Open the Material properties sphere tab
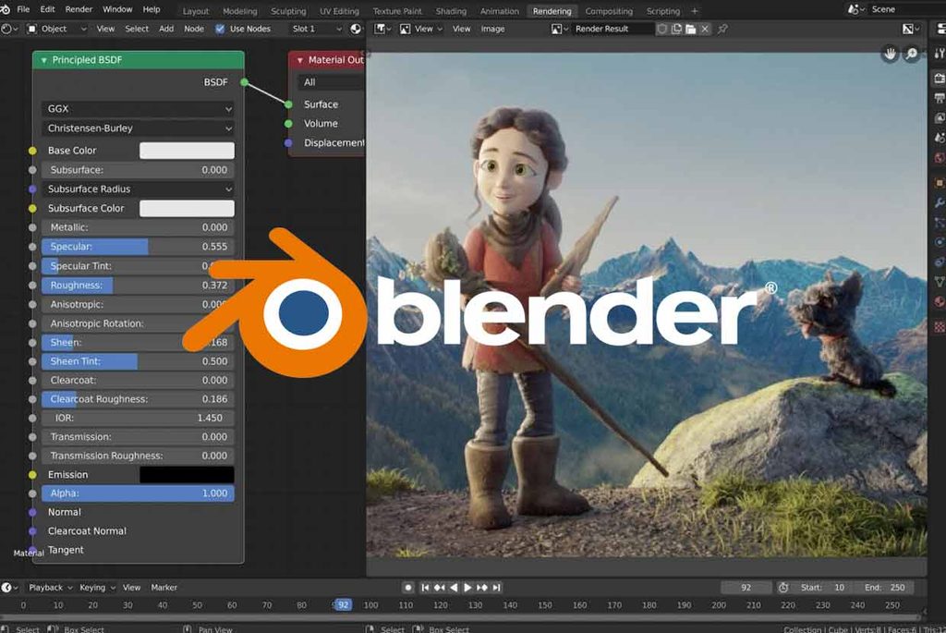946x633 pixels. (940, 302)
